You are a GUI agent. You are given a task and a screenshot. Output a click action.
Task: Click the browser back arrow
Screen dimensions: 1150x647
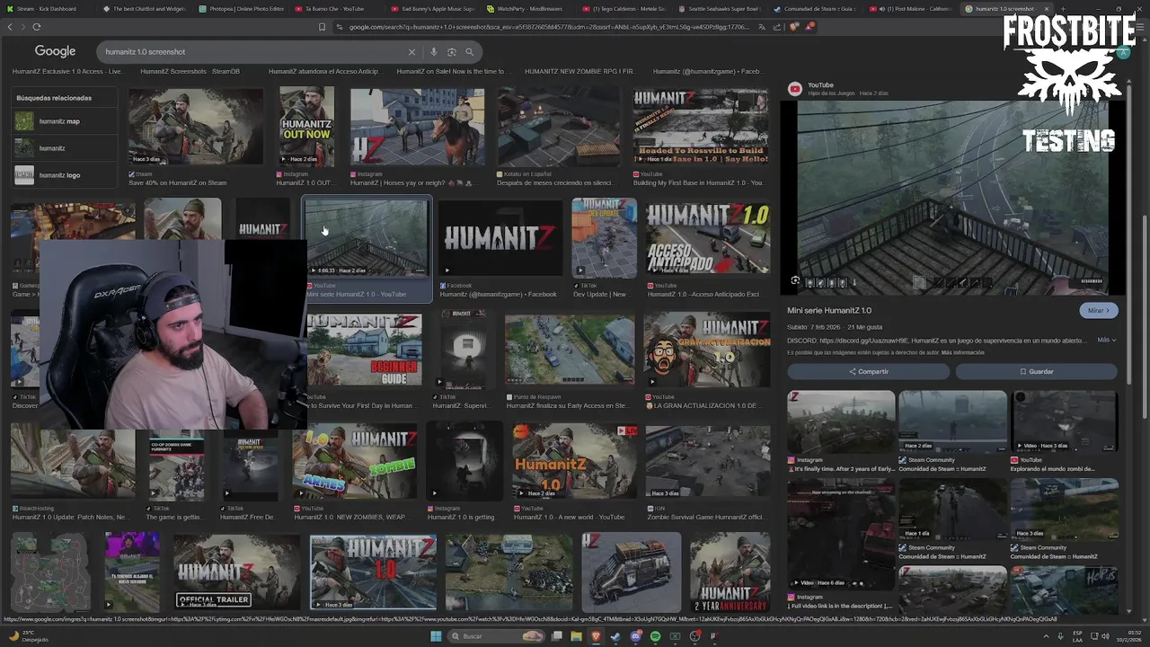pyautogui.click(x=10, y=27)
